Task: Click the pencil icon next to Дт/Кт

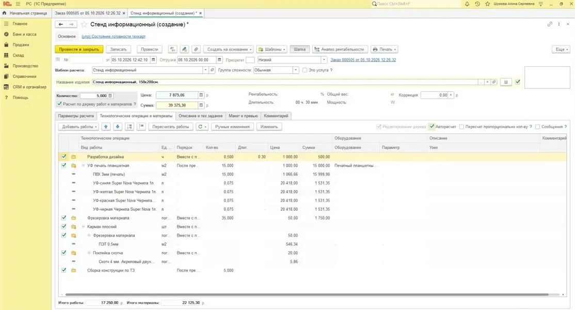Action: click(x=184, y=49)
